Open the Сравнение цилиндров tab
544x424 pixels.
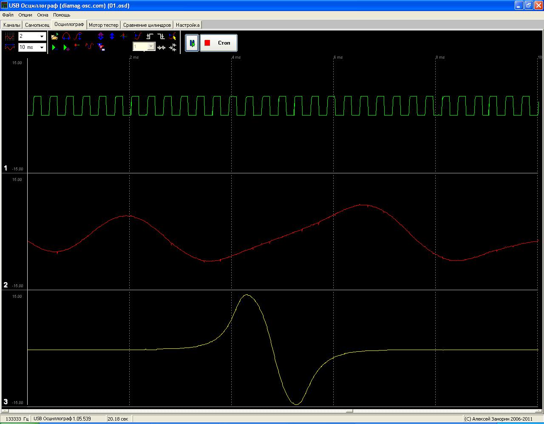click(x=147, y=25)
